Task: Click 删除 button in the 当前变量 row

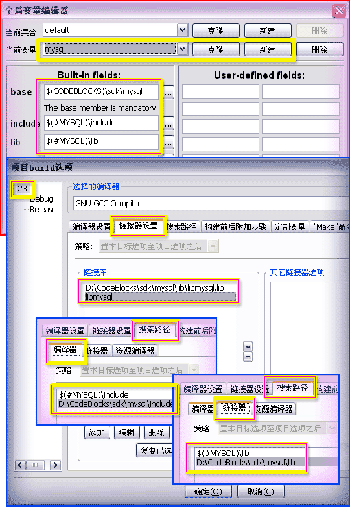Action: [320, 49]
